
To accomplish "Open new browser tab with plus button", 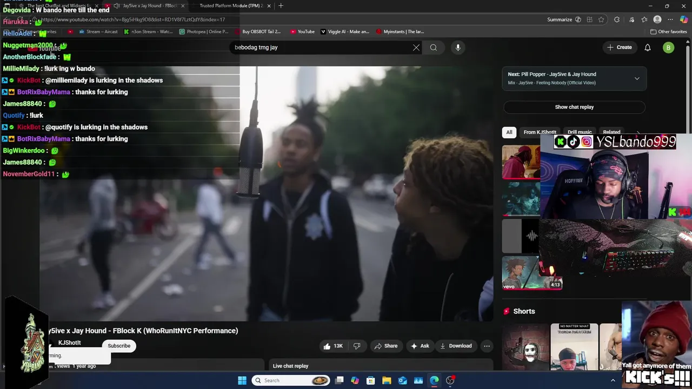I will pos(281,6).
